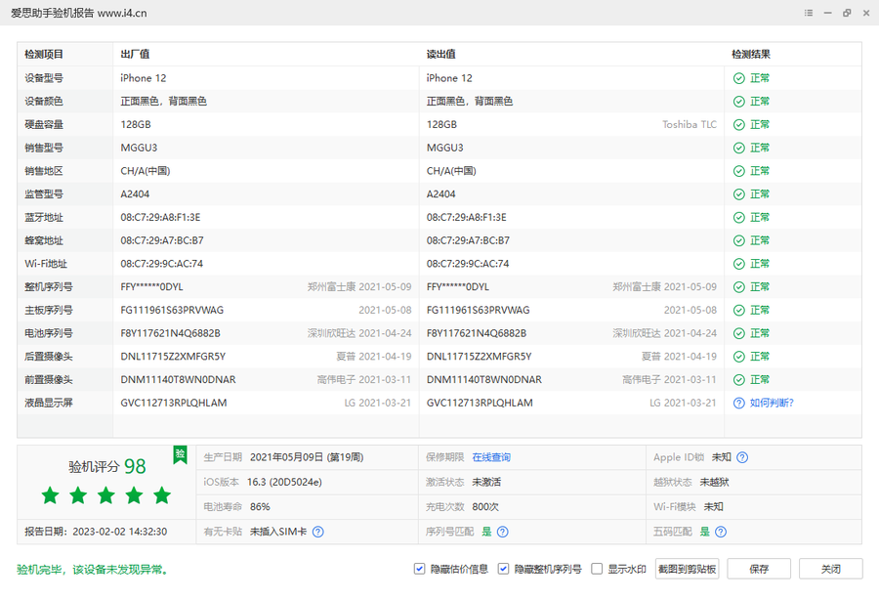Select factory rear camera serial DNL11715Z2XMFGR5Y
Viewport: 879px width, 599px height.
[173, 357]
